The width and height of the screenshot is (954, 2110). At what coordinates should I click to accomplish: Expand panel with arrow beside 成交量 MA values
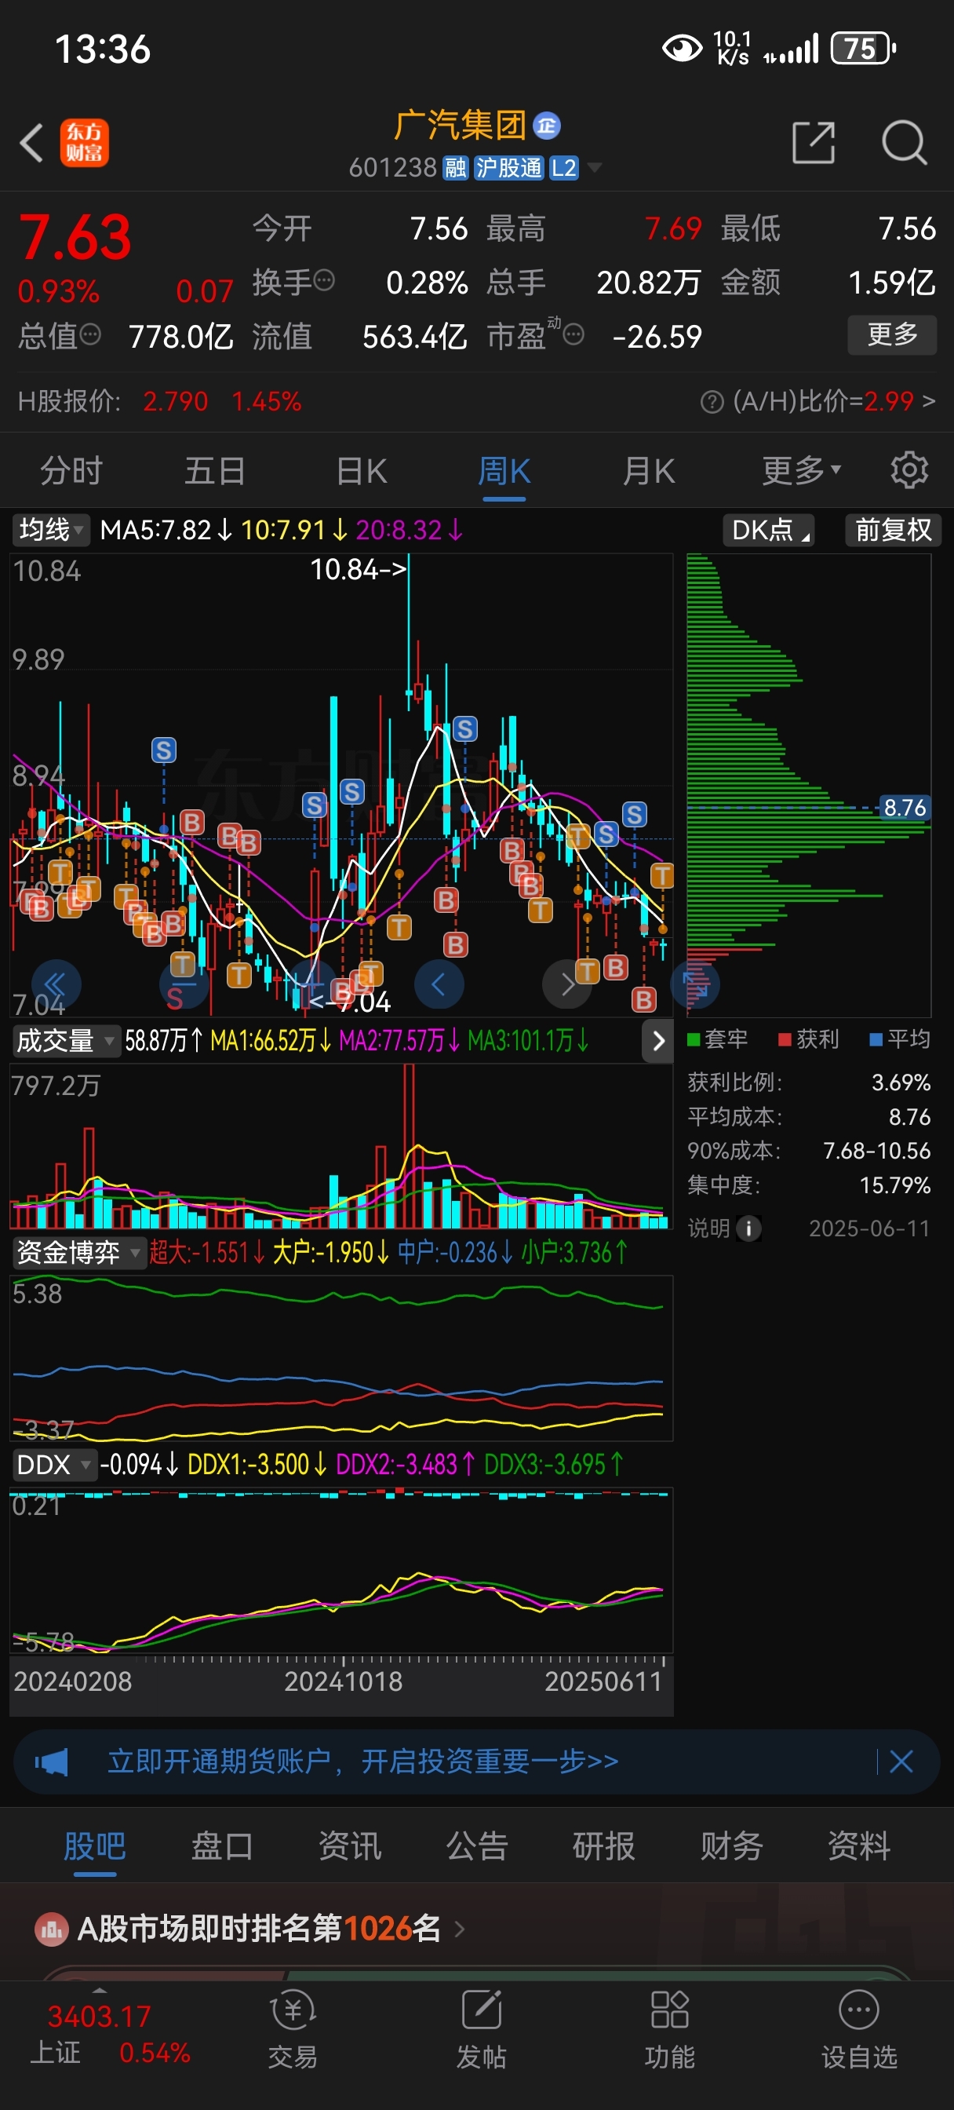[x=658, y=1040]
